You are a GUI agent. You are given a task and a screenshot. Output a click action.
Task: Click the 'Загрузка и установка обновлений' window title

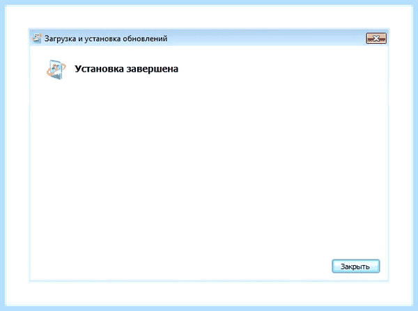(106, 39)
